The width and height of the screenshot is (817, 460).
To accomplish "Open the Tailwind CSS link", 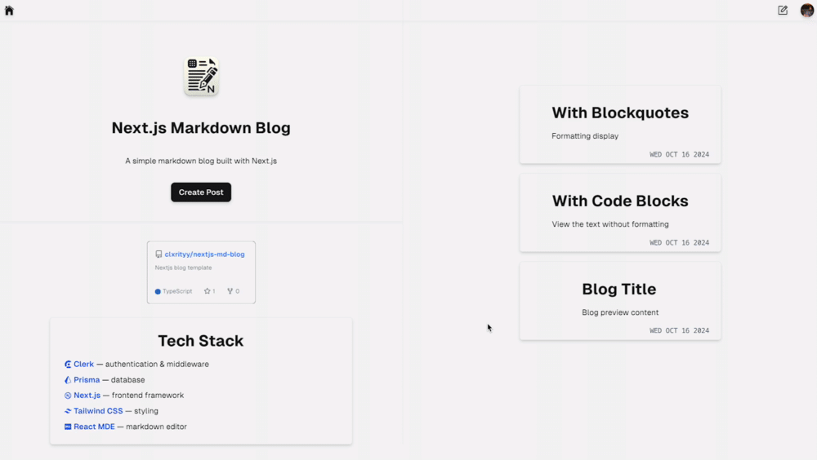I will coord(98,411).
